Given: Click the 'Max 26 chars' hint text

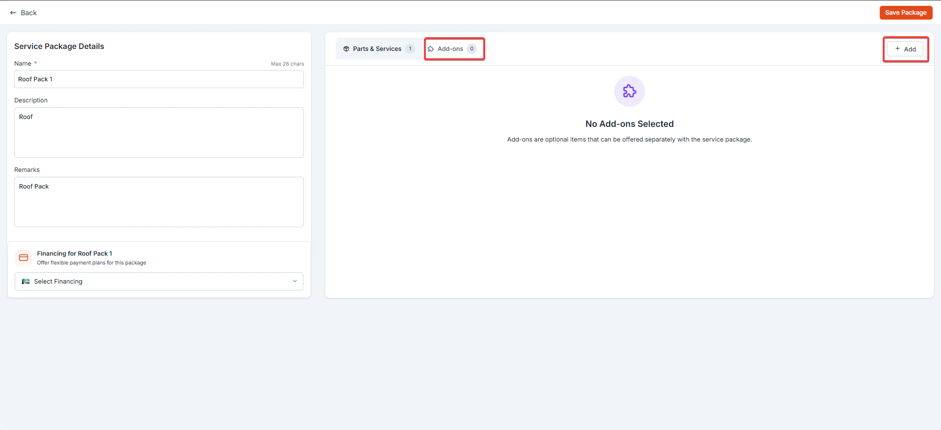Looking at the screenshot, I should pos(287,64).
